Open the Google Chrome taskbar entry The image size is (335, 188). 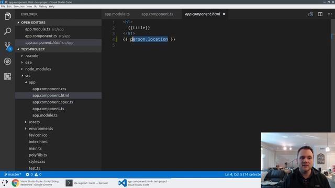click(x=36, y=183)
